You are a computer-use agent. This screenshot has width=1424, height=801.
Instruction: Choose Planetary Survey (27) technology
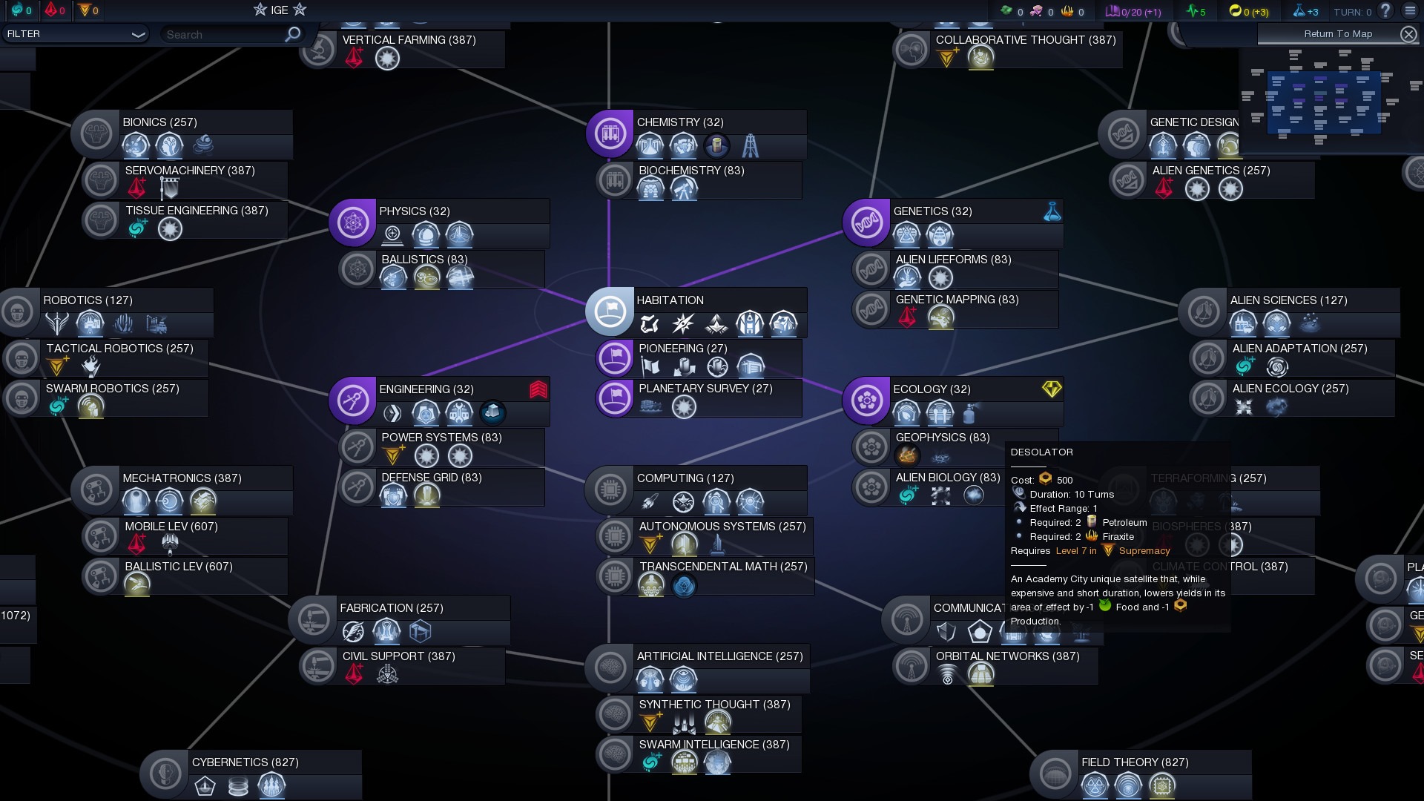705,389
